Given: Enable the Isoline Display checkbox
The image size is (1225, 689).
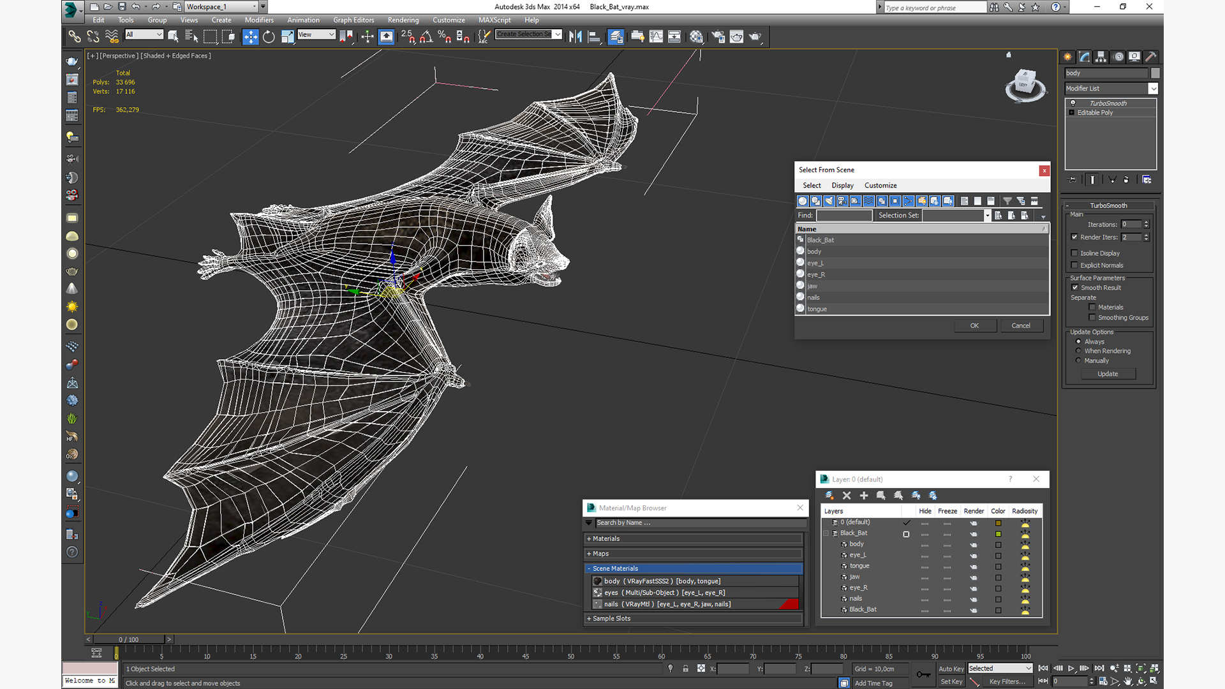Looking at the screenshot, I should click(x=1075, y=253).
